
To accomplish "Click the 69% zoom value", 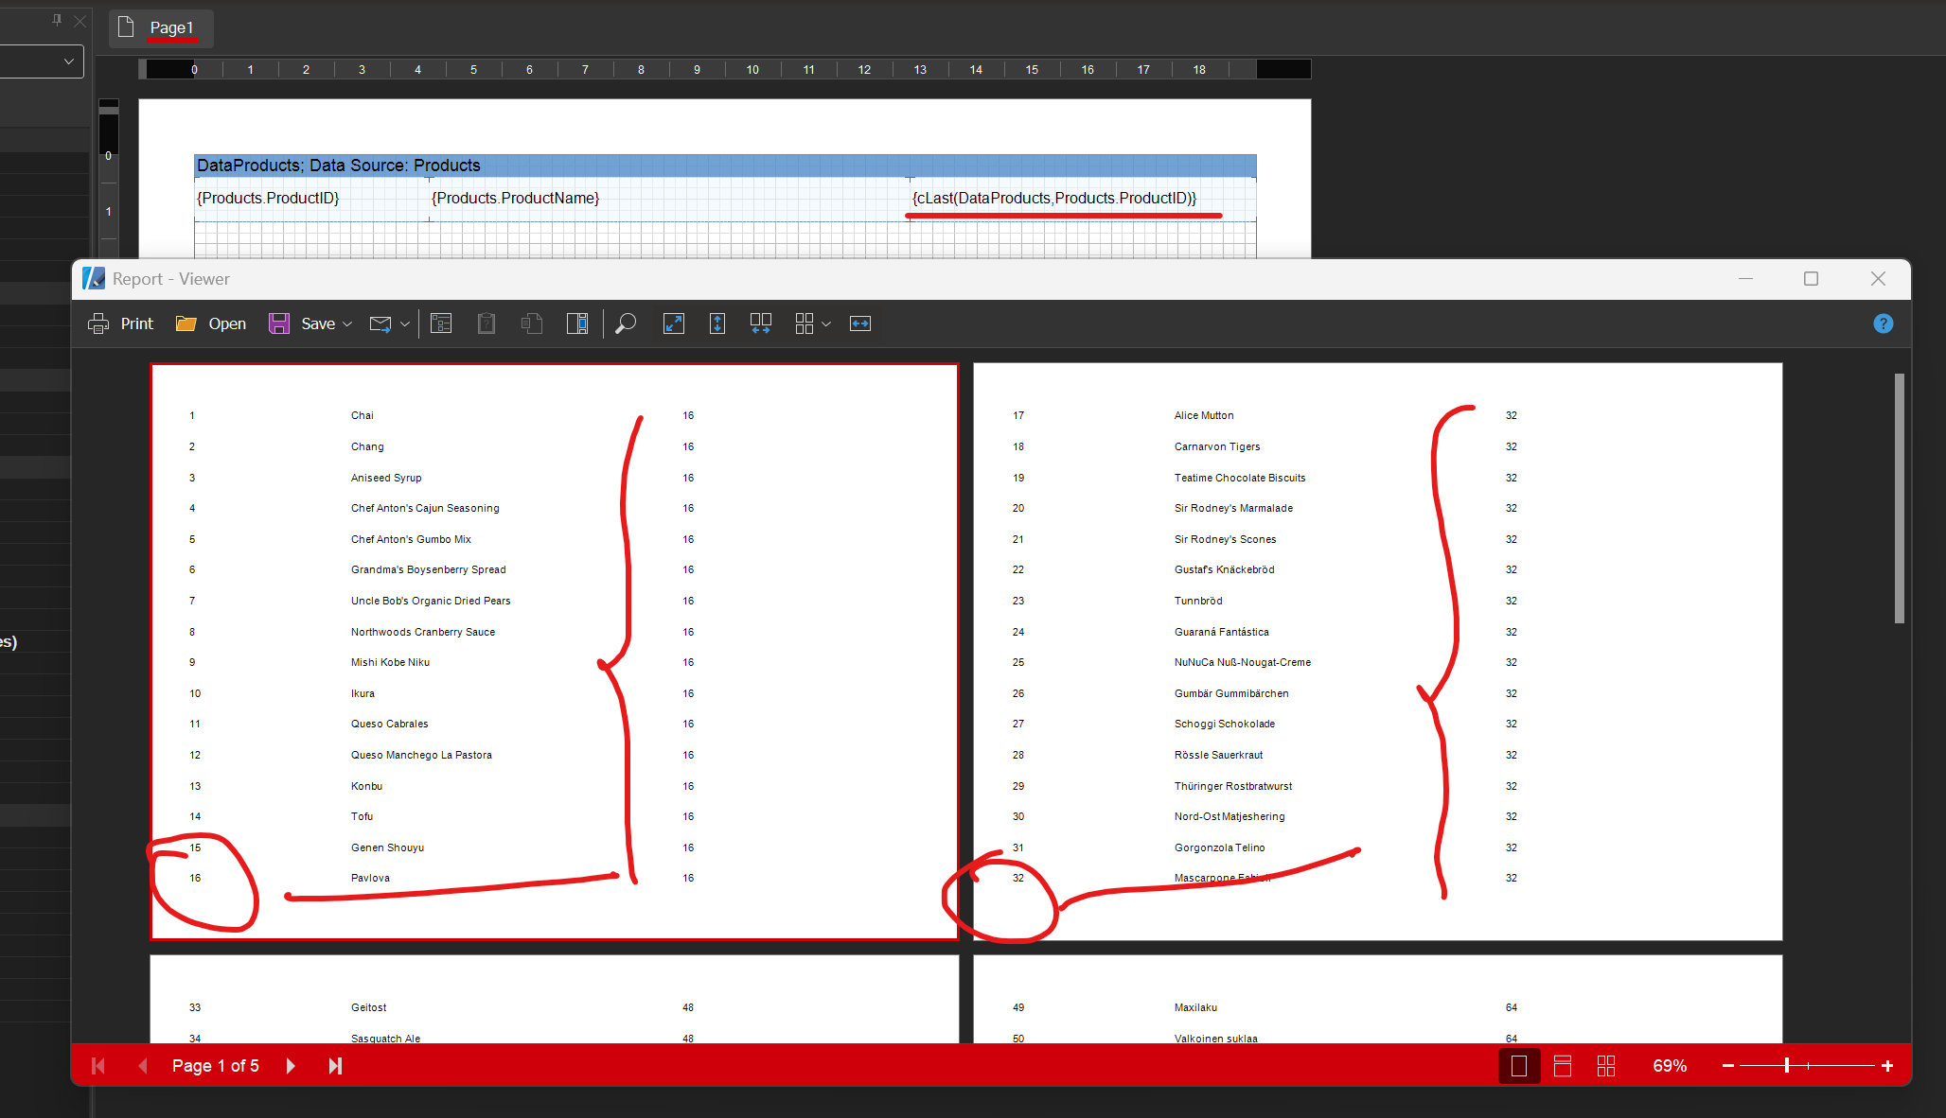I will tap(1670, 1066).
